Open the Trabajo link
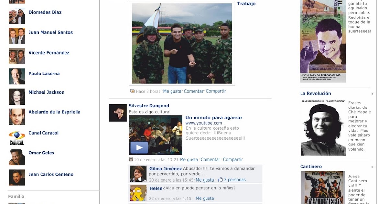Viewport: 389px width, 204px height. [x=246, y=4]
